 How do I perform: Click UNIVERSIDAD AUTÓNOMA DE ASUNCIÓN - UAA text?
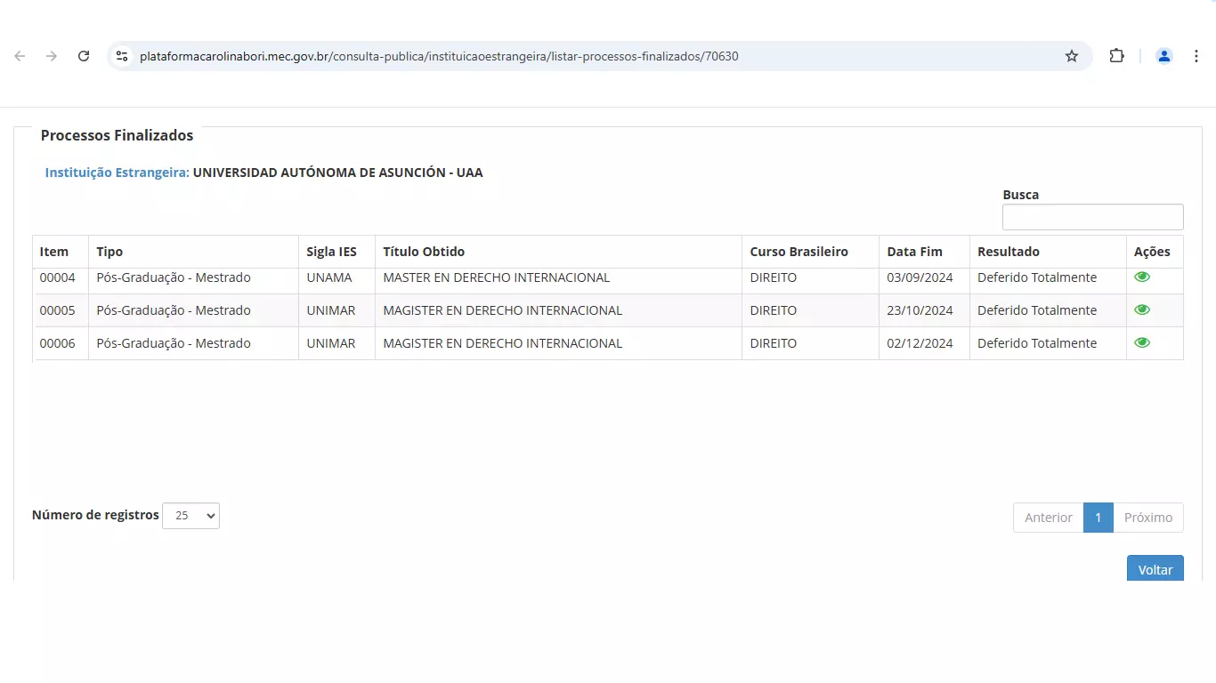coord(338,173)
